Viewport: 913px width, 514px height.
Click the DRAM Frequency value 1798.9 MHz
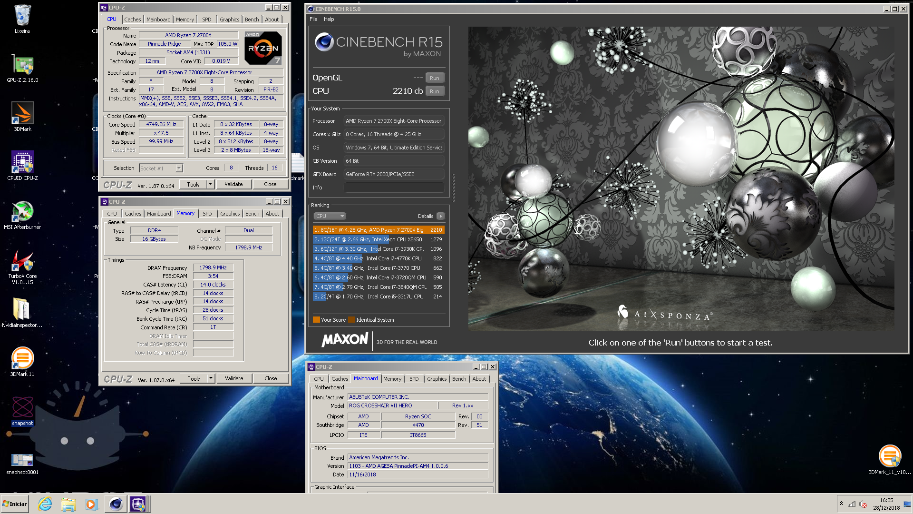[x=213, y=268]
